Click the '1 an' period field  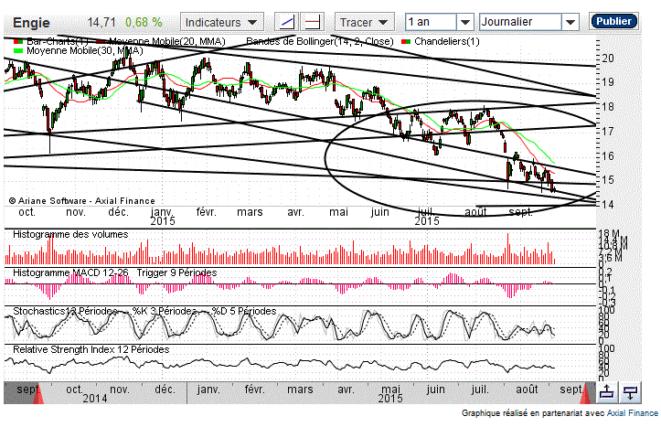431,22
